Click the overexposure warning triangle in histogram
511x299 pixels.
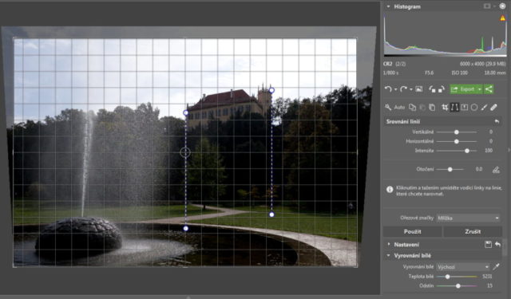coord(503,18)
